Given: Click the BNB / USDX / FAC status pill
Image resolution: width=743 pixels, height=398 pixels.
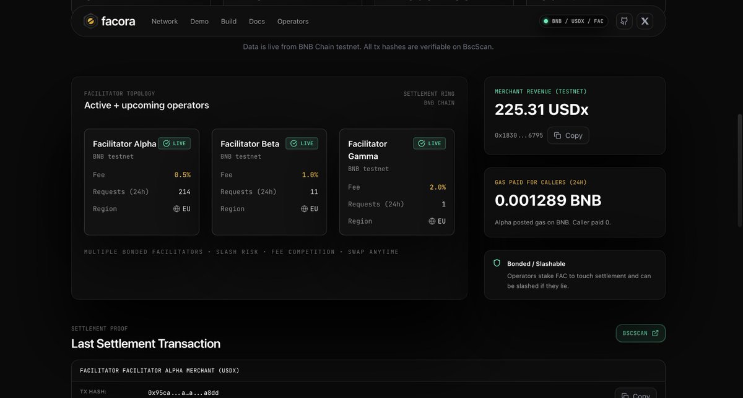Looking at the screenshot, I should point(573,19).
